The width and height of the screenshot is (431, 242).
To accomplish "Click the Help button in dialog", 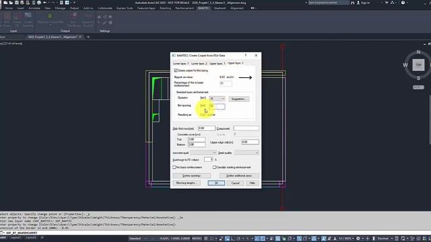I will coord(253,183).
